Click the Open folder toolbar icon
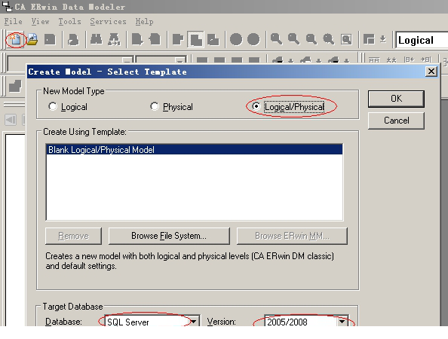Screen dimensions: 448x339 click(32, 39)
